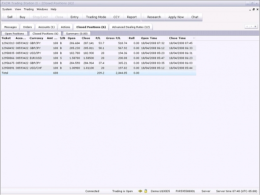Click the EUR/USD currency cell

[x=36, y=58]
